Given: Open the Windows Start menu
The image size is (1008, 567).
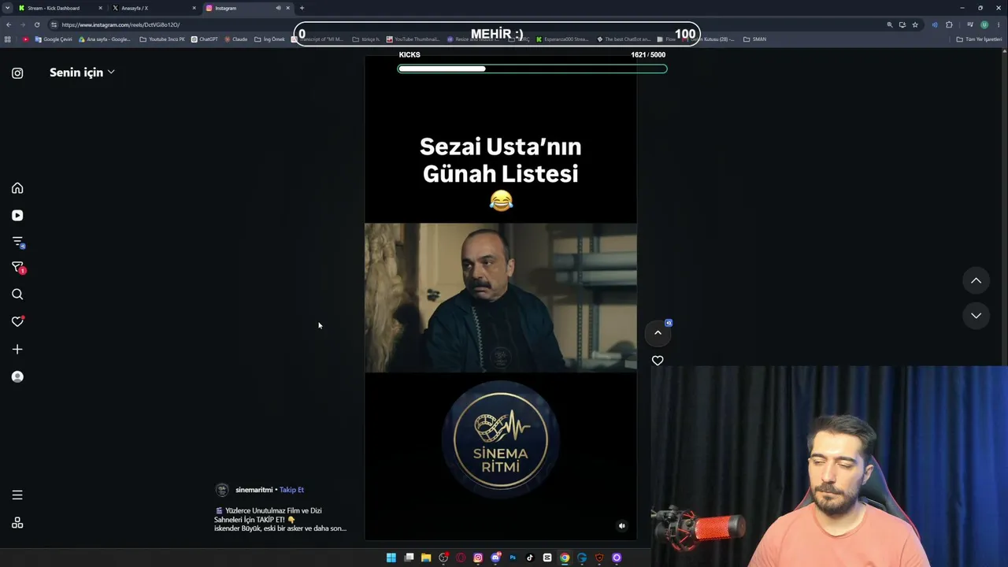Looking at the screenshot, I should pos(391,558).
